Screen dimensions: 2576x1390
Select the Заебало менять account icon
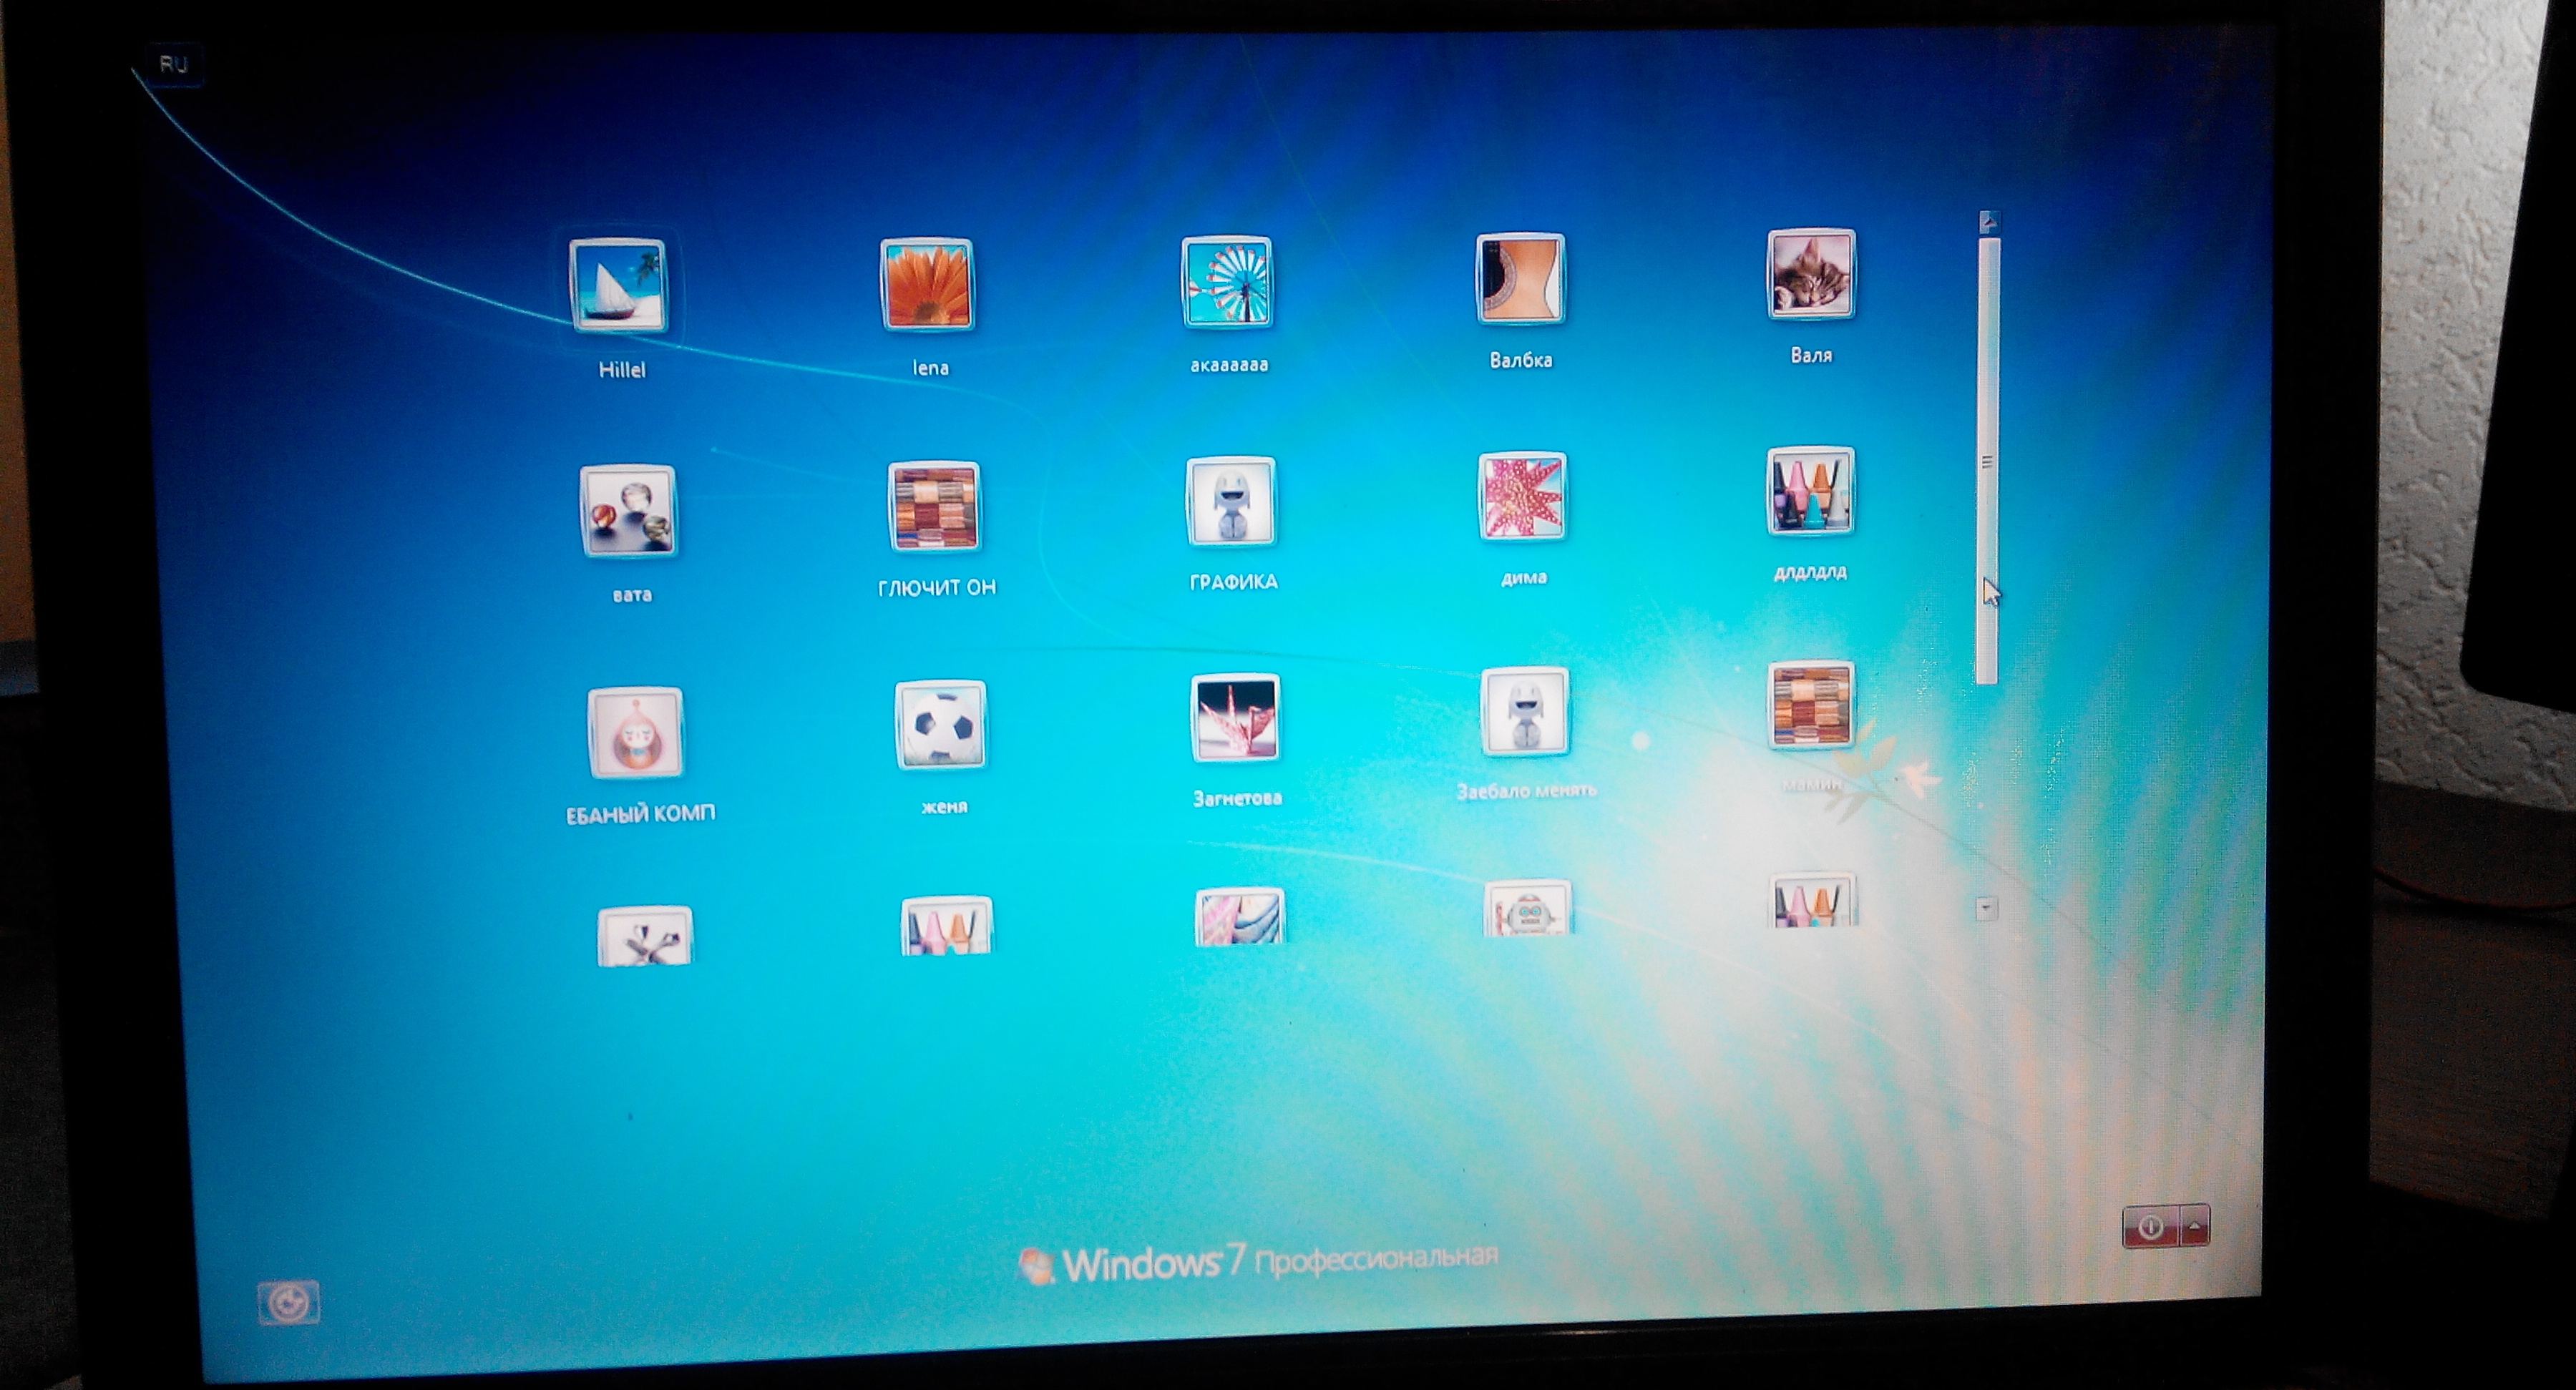pyautogui.click(x=1524, y=711)
